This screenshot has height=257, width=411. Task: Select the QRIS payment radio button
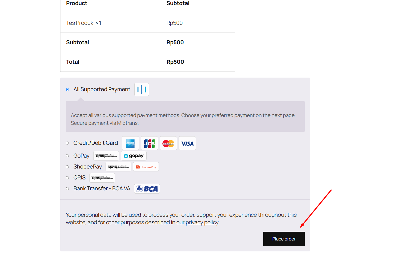point(67,178)
